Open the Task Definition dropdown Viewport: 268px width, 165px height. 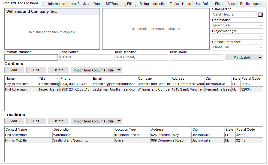point(165,57)
